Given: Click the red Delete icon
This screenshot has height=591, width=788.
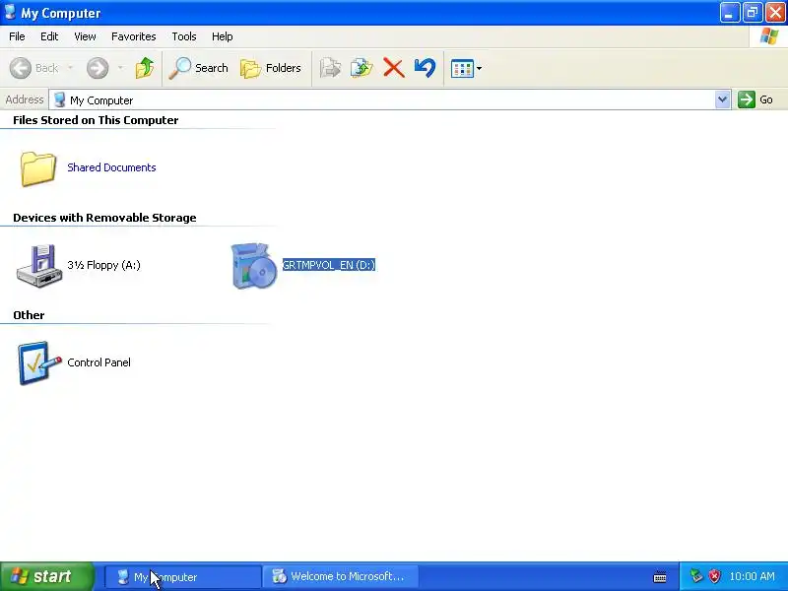Looking at the screenshot, I should click(393, 68).
